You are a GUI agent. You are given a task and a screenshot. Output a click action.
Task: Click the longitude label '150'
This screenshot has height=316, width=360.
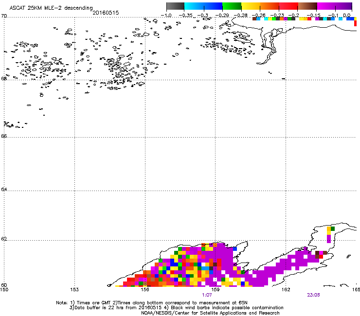coord(4,290)
